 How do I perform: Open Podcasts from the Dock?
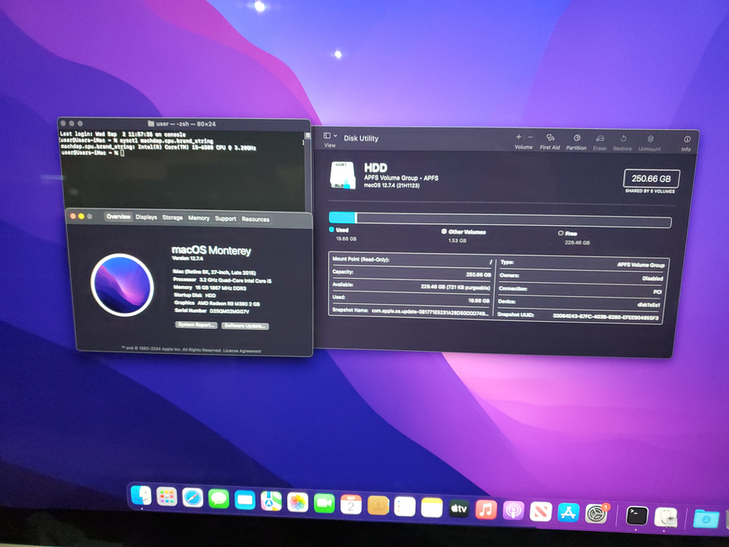tap(513, 511)
